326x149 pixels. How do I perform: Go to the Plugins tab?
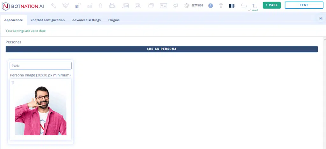tap(114, 20)
